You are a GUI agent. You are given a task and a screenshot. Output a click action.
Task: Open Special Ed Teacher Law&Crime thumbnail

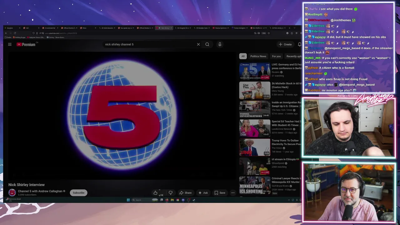point(255,128)
